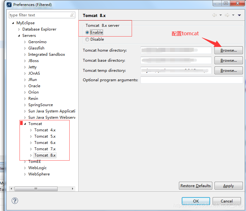This screenshot has height=211, width=246.
Task: Collapse the Tomcat tree node
Action: coord(25,124)
